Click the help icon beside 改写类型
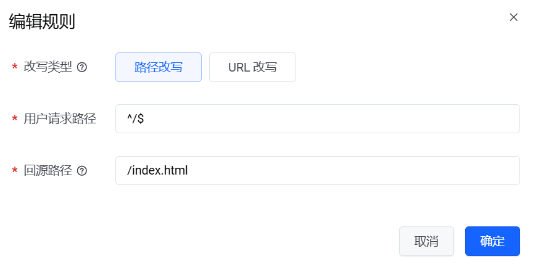Image resolution: width=533 pixels, height=264 pixels. tap(81, 67)
